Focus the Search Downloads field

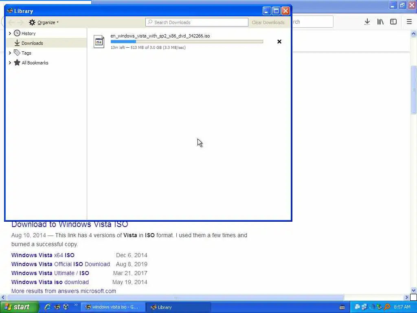tap(197, 22)
